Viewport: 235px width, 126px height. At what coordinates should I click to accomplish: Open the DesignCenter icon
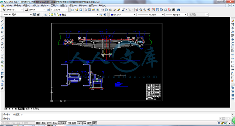(158, 10)
